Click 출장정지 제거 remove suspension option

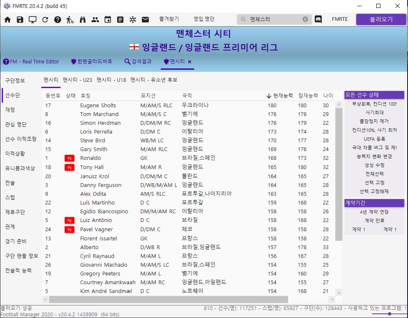[x=374, y=121]
